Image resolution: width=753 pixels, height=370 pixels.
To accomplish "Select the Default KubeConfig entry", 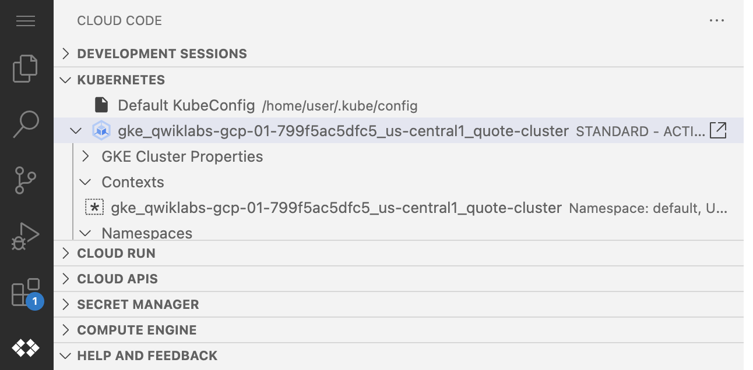I will 186,105.
